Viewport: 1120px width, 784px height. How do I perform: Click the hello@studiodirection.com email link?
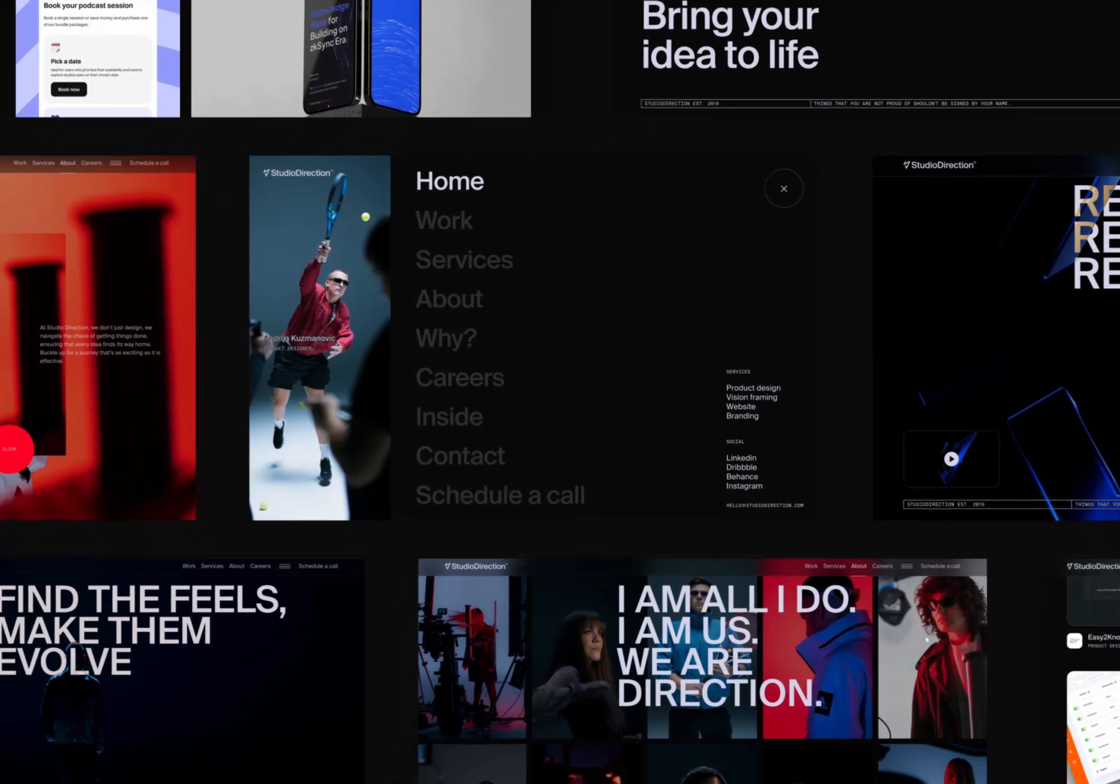(765, 505)
